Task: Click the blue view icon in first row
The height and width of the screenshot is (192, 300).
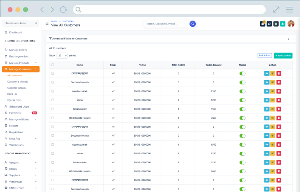Action: 267,74
